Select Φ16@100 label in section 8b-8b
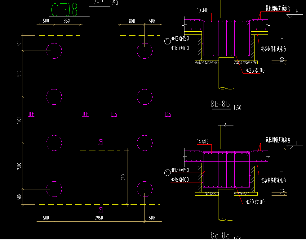The width and height of the screenshot is (306, 240). pyautogui.click(x=180, y=48)
